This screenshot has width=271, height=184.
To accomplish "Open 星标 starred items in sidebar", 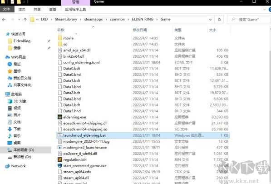I will tap(17, 71).
